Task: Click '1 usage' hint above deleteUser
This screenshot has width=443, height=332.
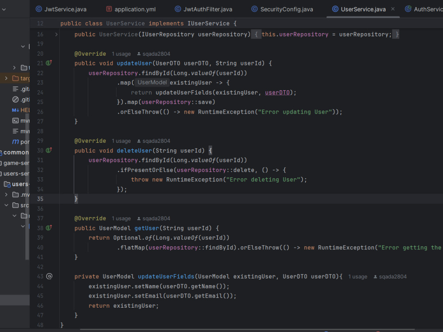Action: tap(121, 141)
